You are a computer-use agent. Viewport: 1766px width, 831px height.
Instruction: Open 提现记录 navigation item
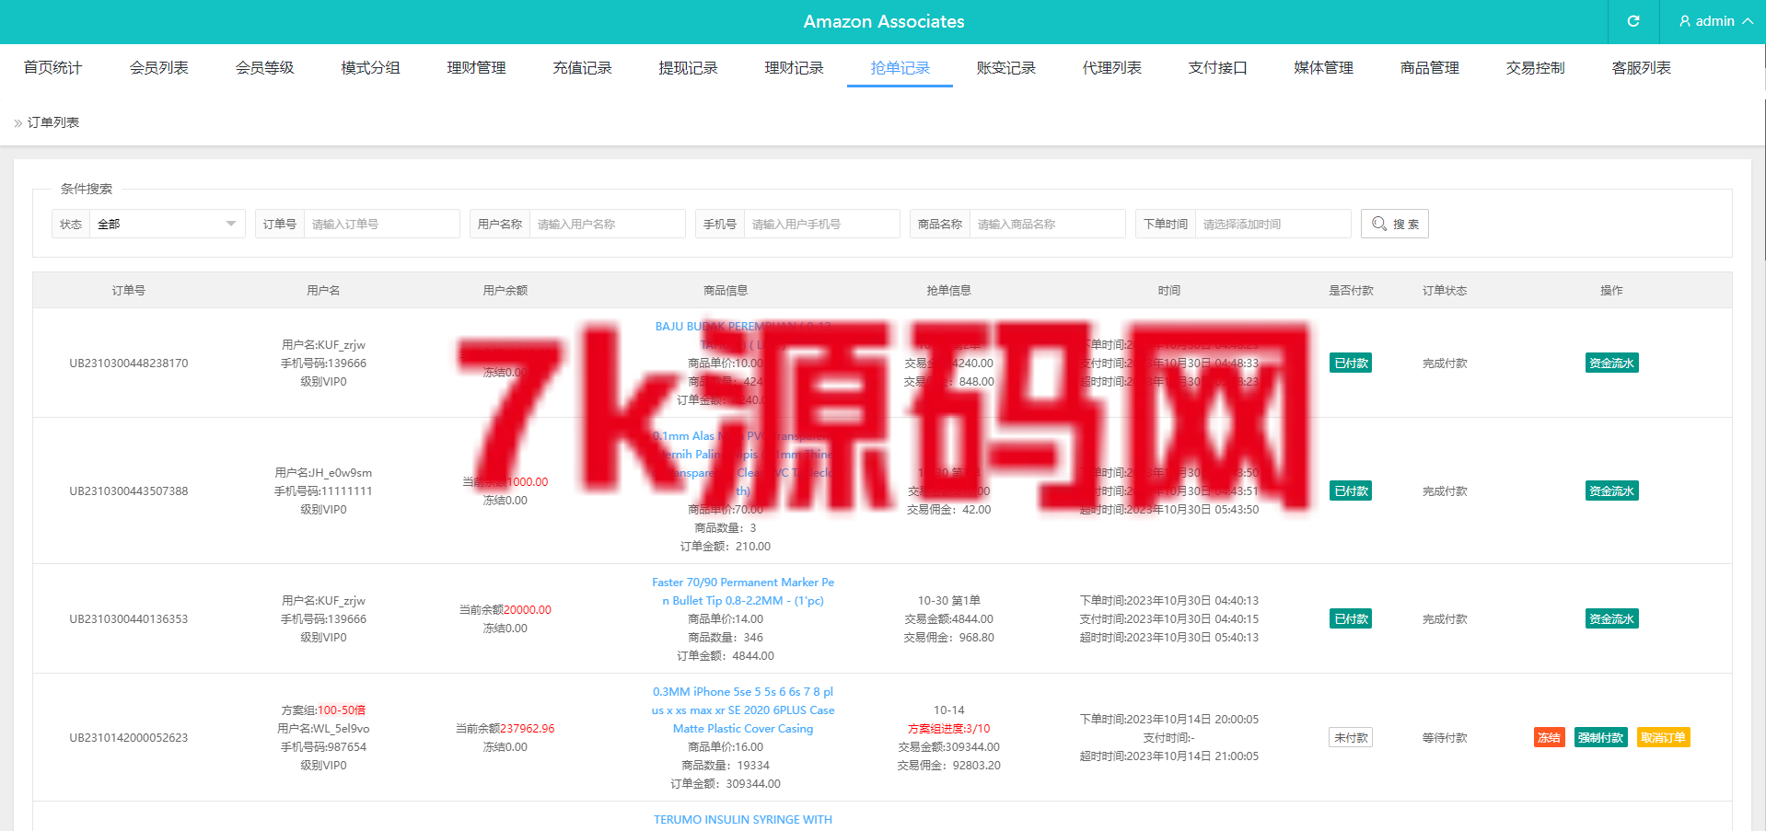click(x=689, y=67)
